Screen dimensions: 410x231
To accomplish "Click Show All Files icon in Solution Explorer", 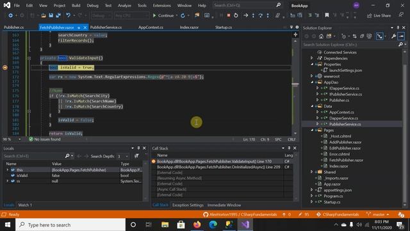I will (369, 36).
